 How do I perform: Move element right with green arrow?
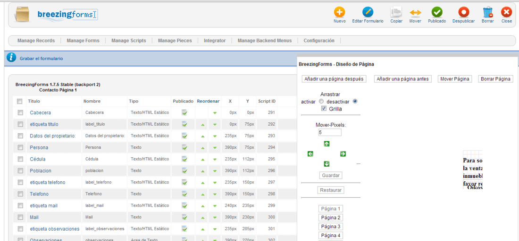tap(343, 153)
